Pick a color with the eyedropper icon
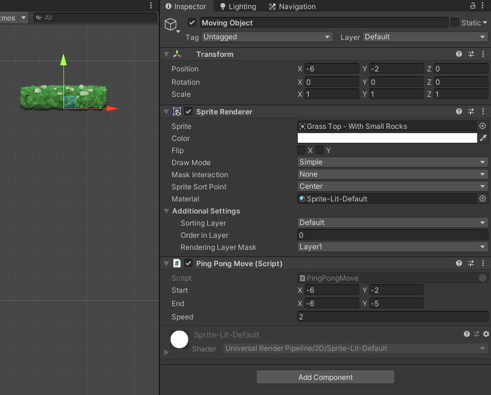This screenshot has height=395, width=491. (x=483, y=138)
